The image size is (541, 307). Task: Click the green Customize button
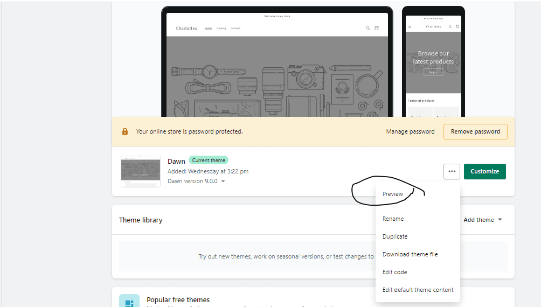pyautogui.click(x=485, y=171)
